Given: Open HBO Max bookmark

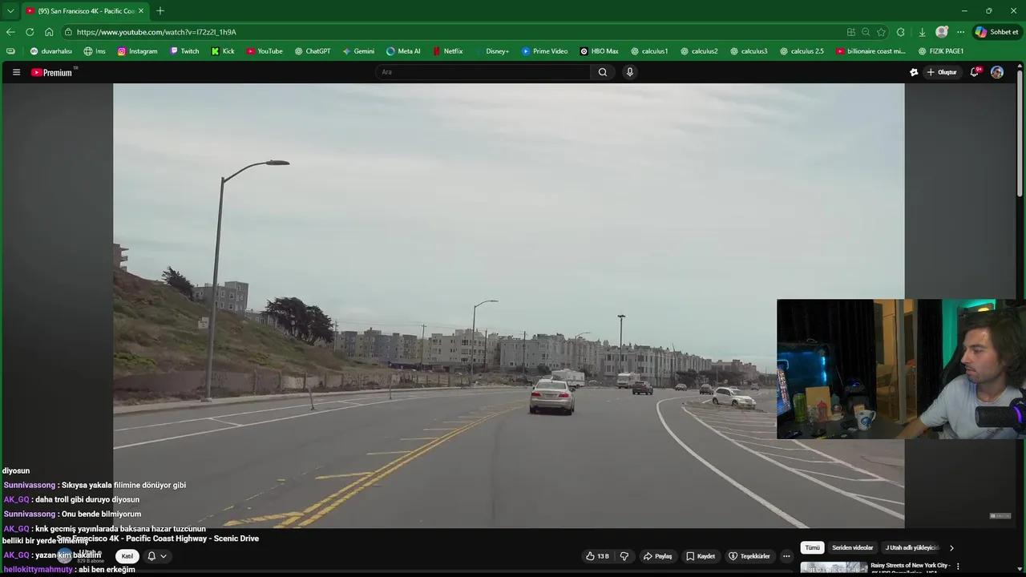Looking at the screenshot, I should click(x=599, y=51).
